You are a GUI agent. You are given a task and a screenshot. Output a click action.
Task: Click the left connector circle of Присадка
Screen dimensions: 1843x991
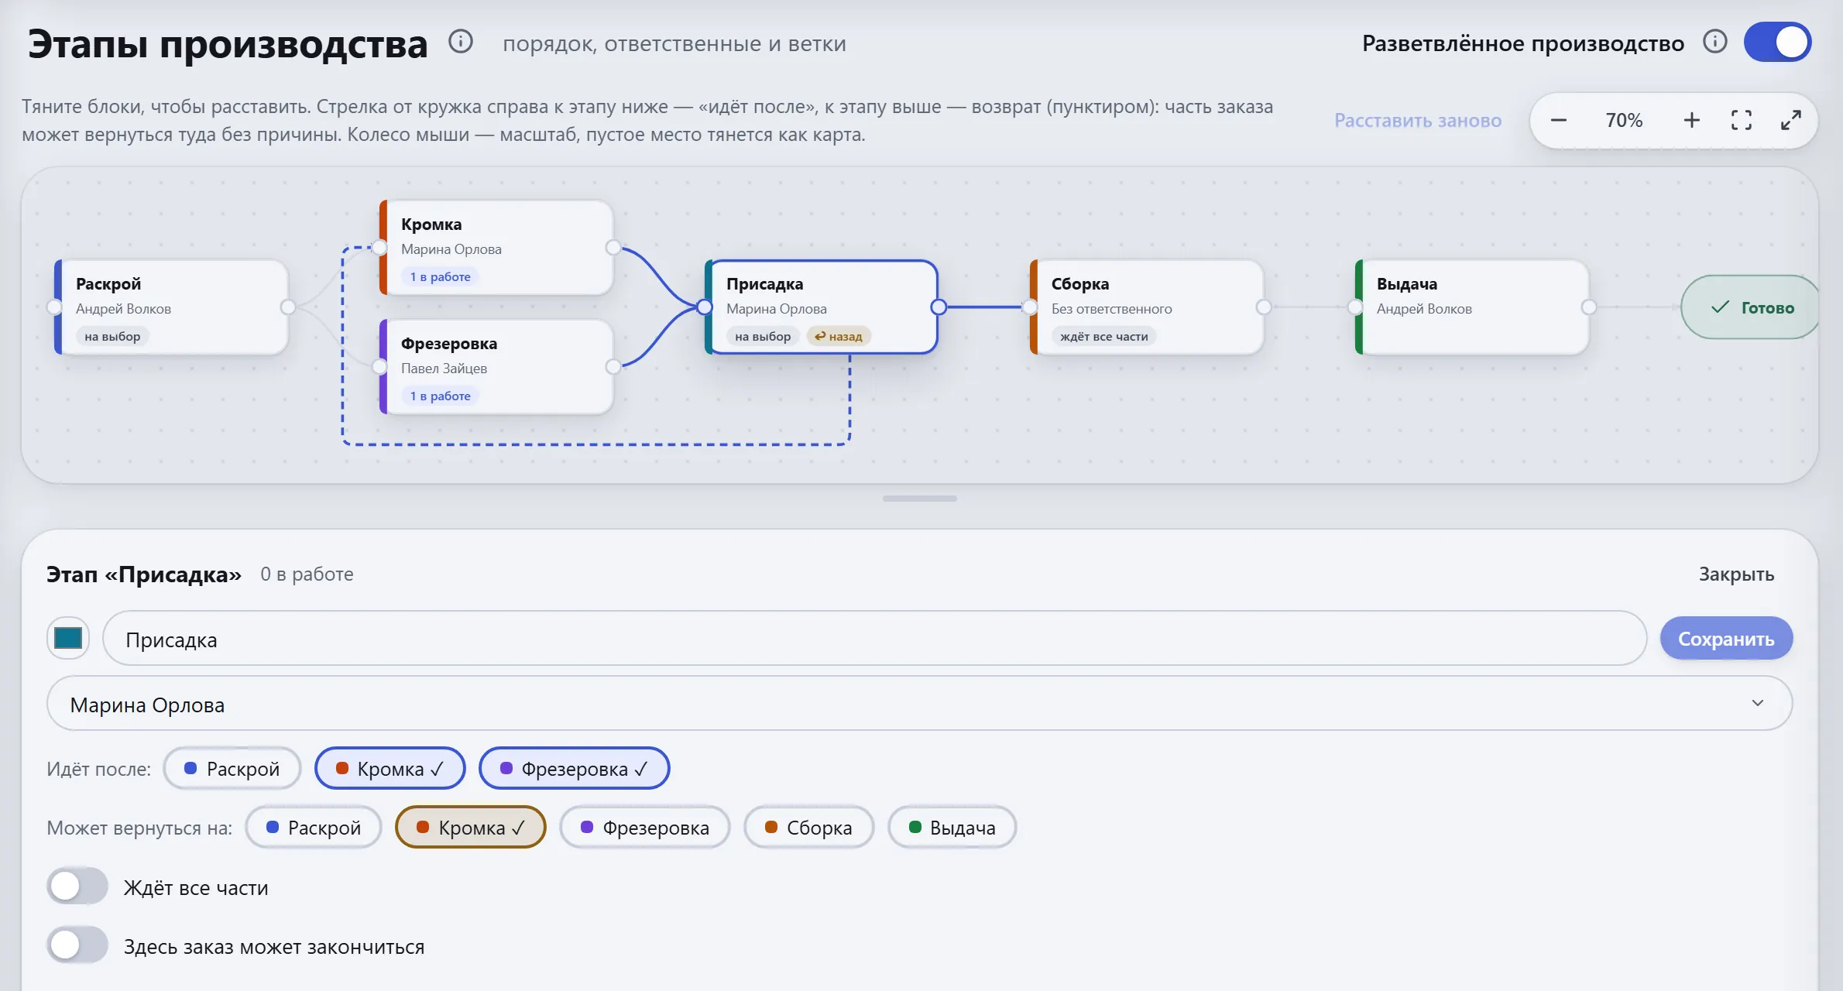pyautogui.click(x=705, y=307)
